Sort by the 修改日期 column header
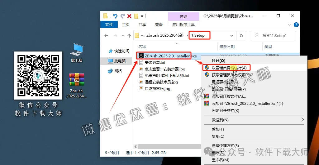Screen dimensions: 319x165 (x=227, y=47)
